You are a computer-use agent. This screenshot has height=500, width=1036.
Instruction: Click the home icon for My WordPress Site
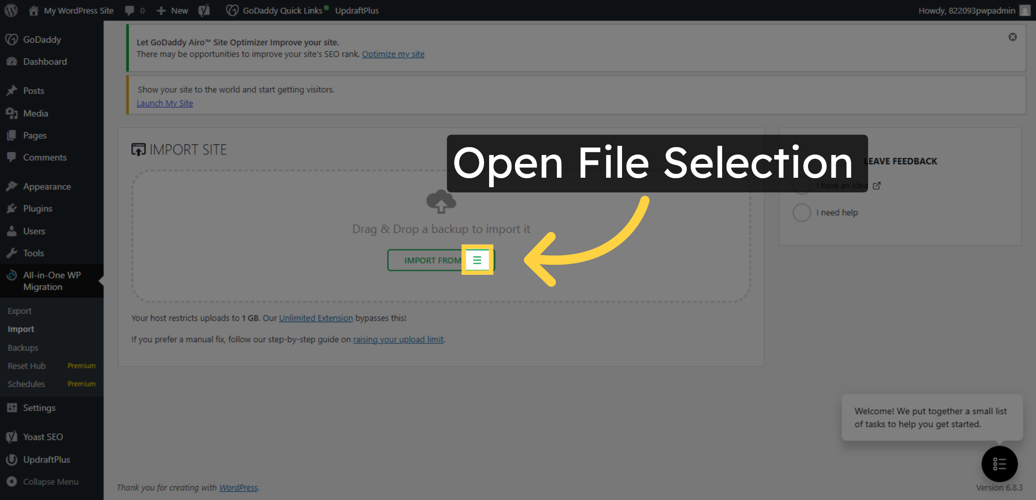pos(34,10)
